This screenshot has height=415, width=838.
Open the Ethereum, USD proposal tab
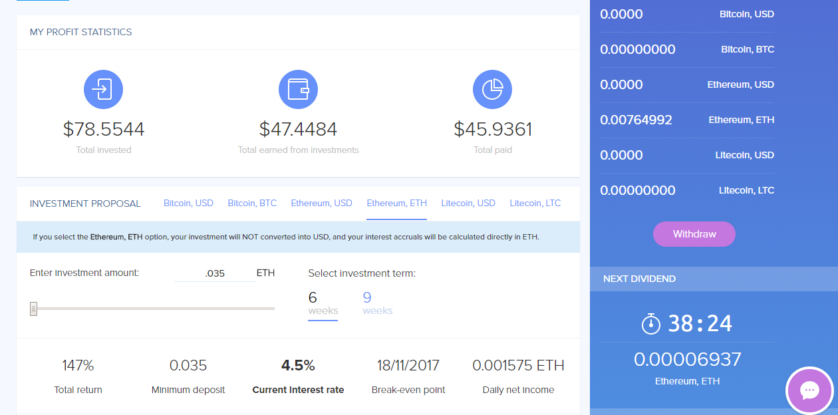click(x=321, y=203)
